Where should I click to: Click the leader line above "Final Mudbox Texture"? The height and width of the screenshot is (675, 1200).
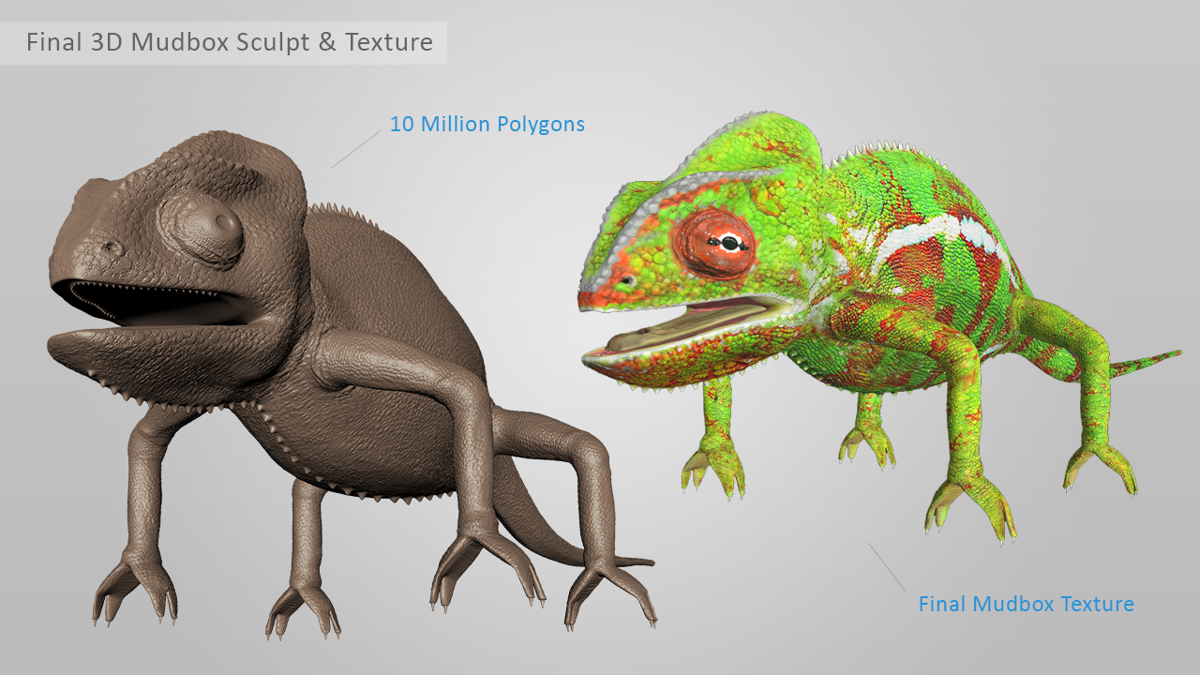click(887, 567)
